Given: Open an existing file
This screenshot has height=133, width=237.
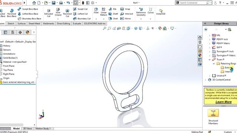Looking at the screenshot, I should 46,3.
